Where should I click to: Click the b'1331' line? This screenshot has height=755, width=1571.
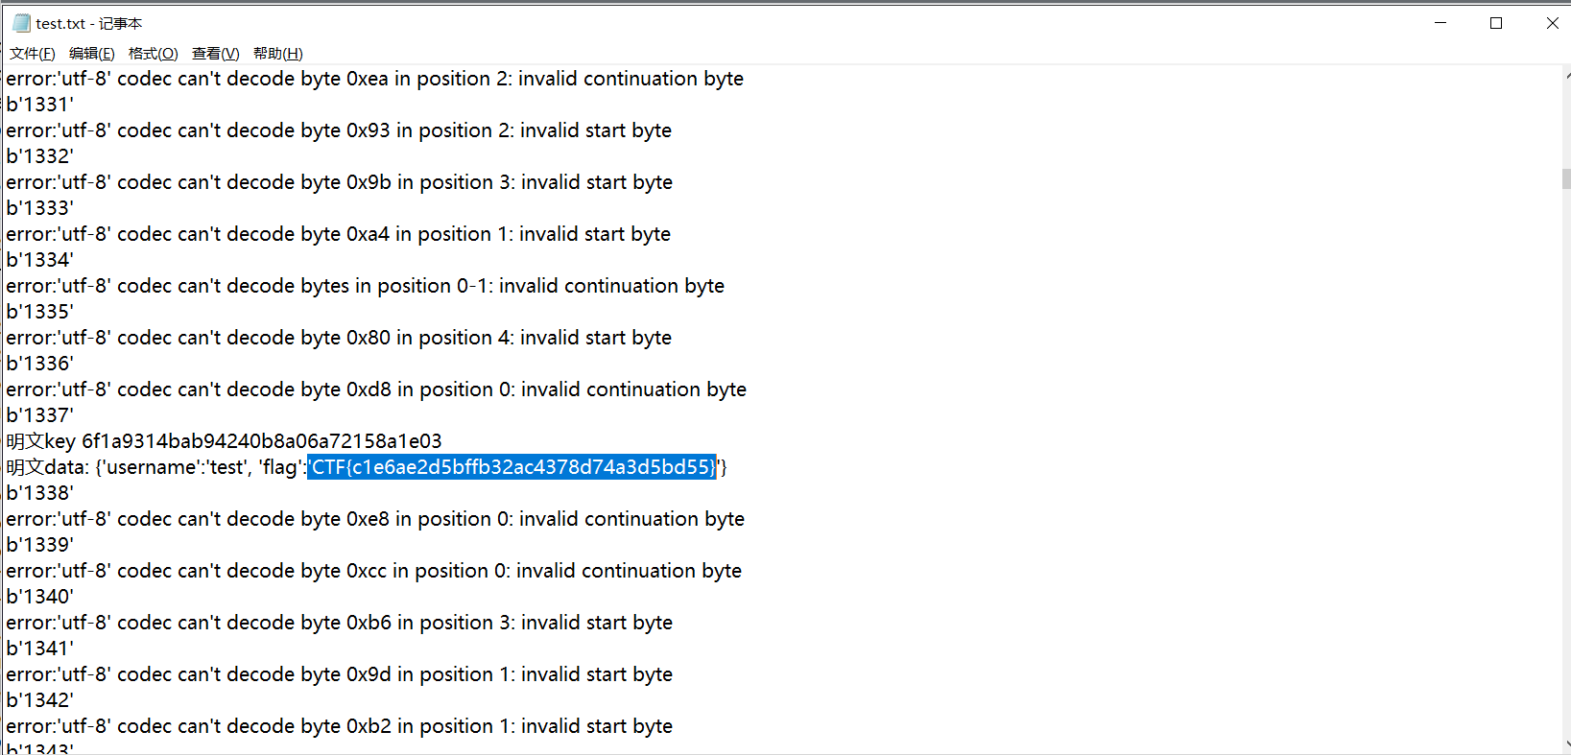pos(39,105)
